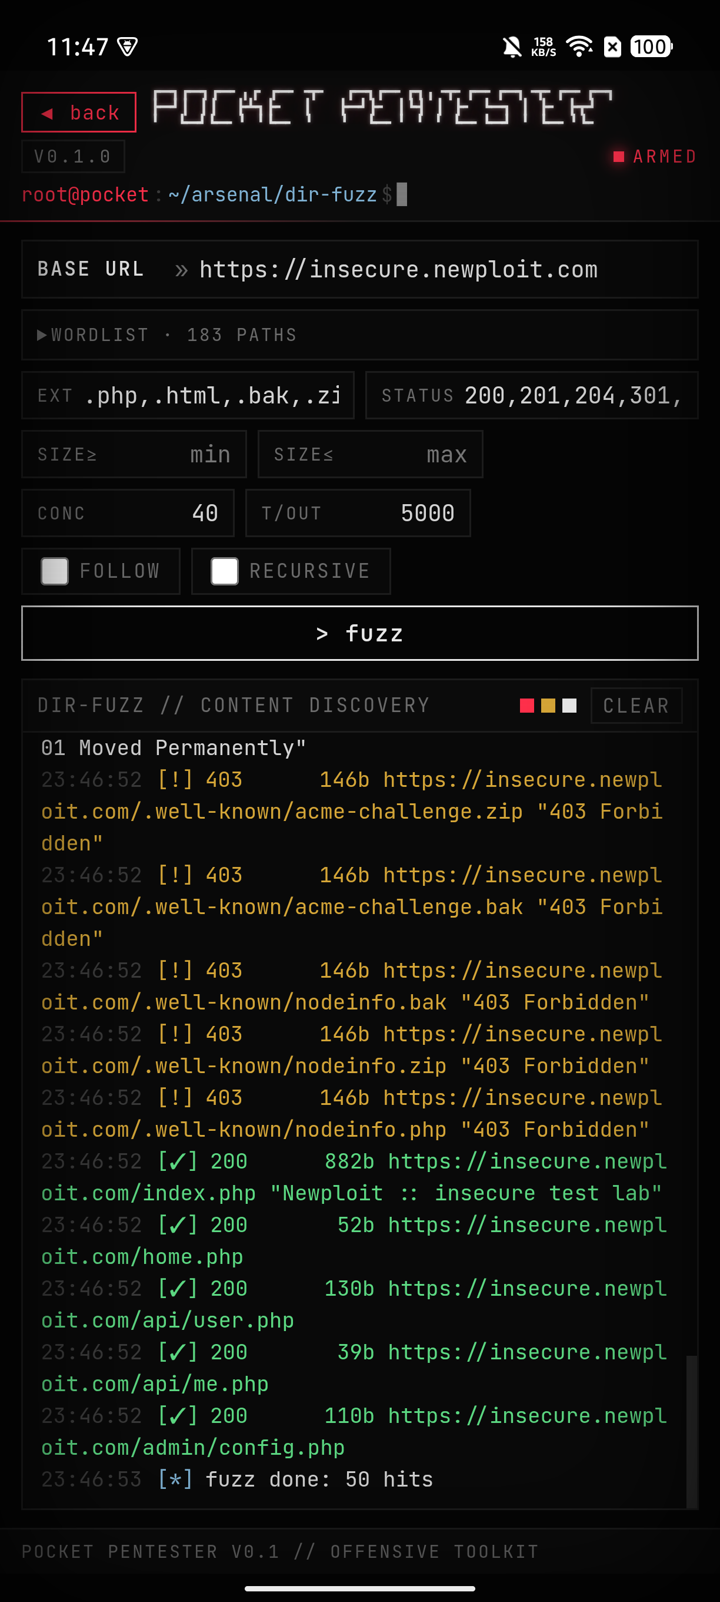Set the maximum SIZE≤ field
This screenshot has width=720, height=1602.
(370, 454)
